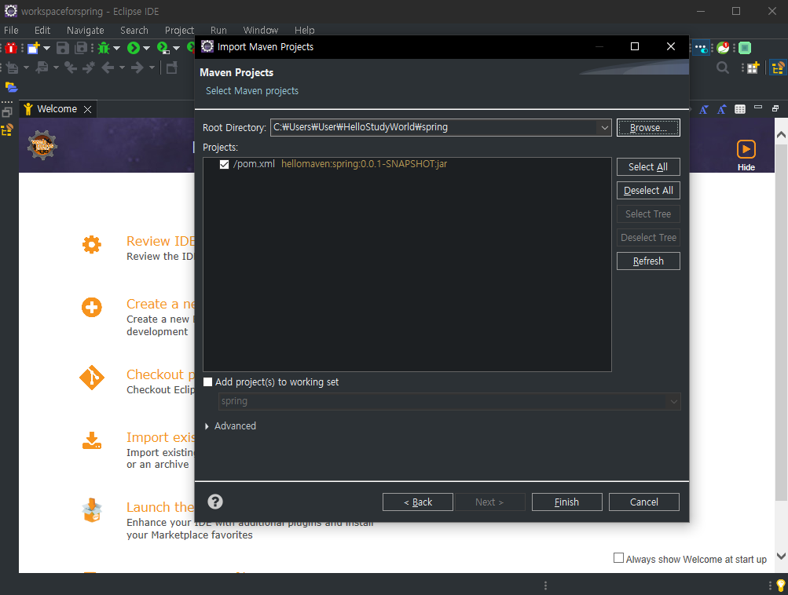Click the Restore view icon on the left sidebar
The width and height of the screenshot is (788, 595).
[7, 112]
